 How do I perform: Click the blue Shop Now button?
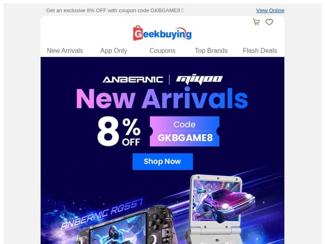coord(162,162)
